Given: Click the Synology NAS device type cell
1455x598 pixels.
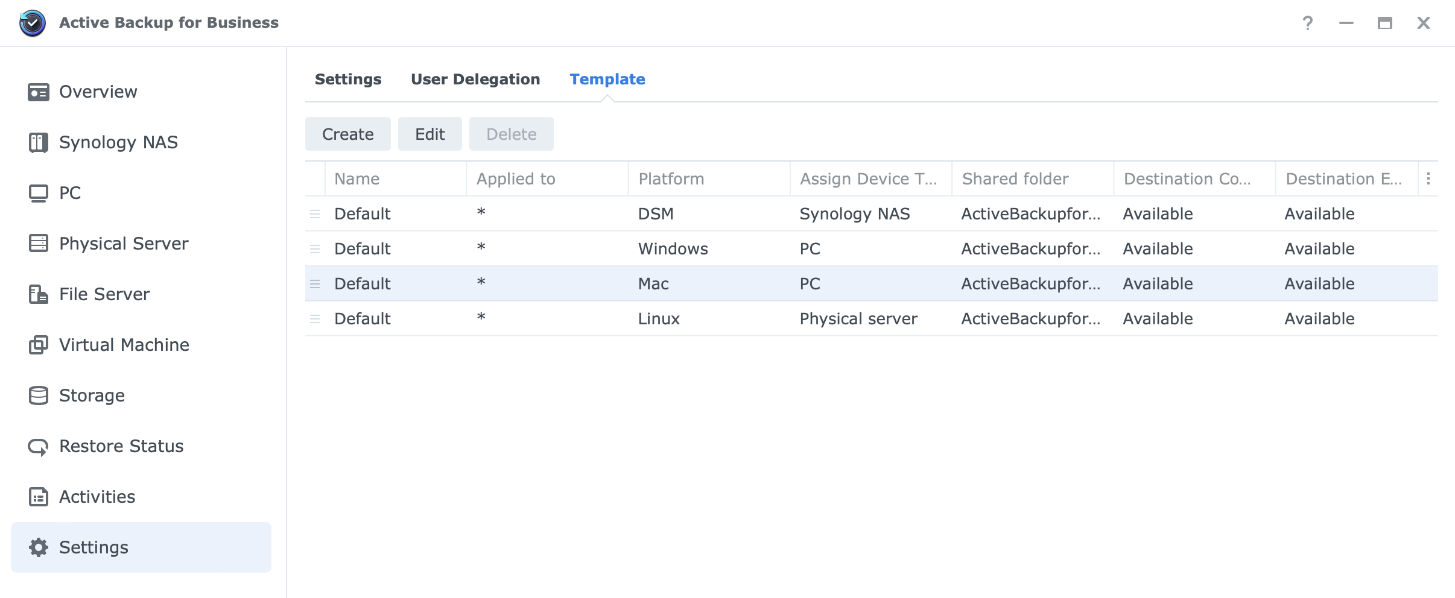Looking at the screenshot, I should click(x=855, y=215).
